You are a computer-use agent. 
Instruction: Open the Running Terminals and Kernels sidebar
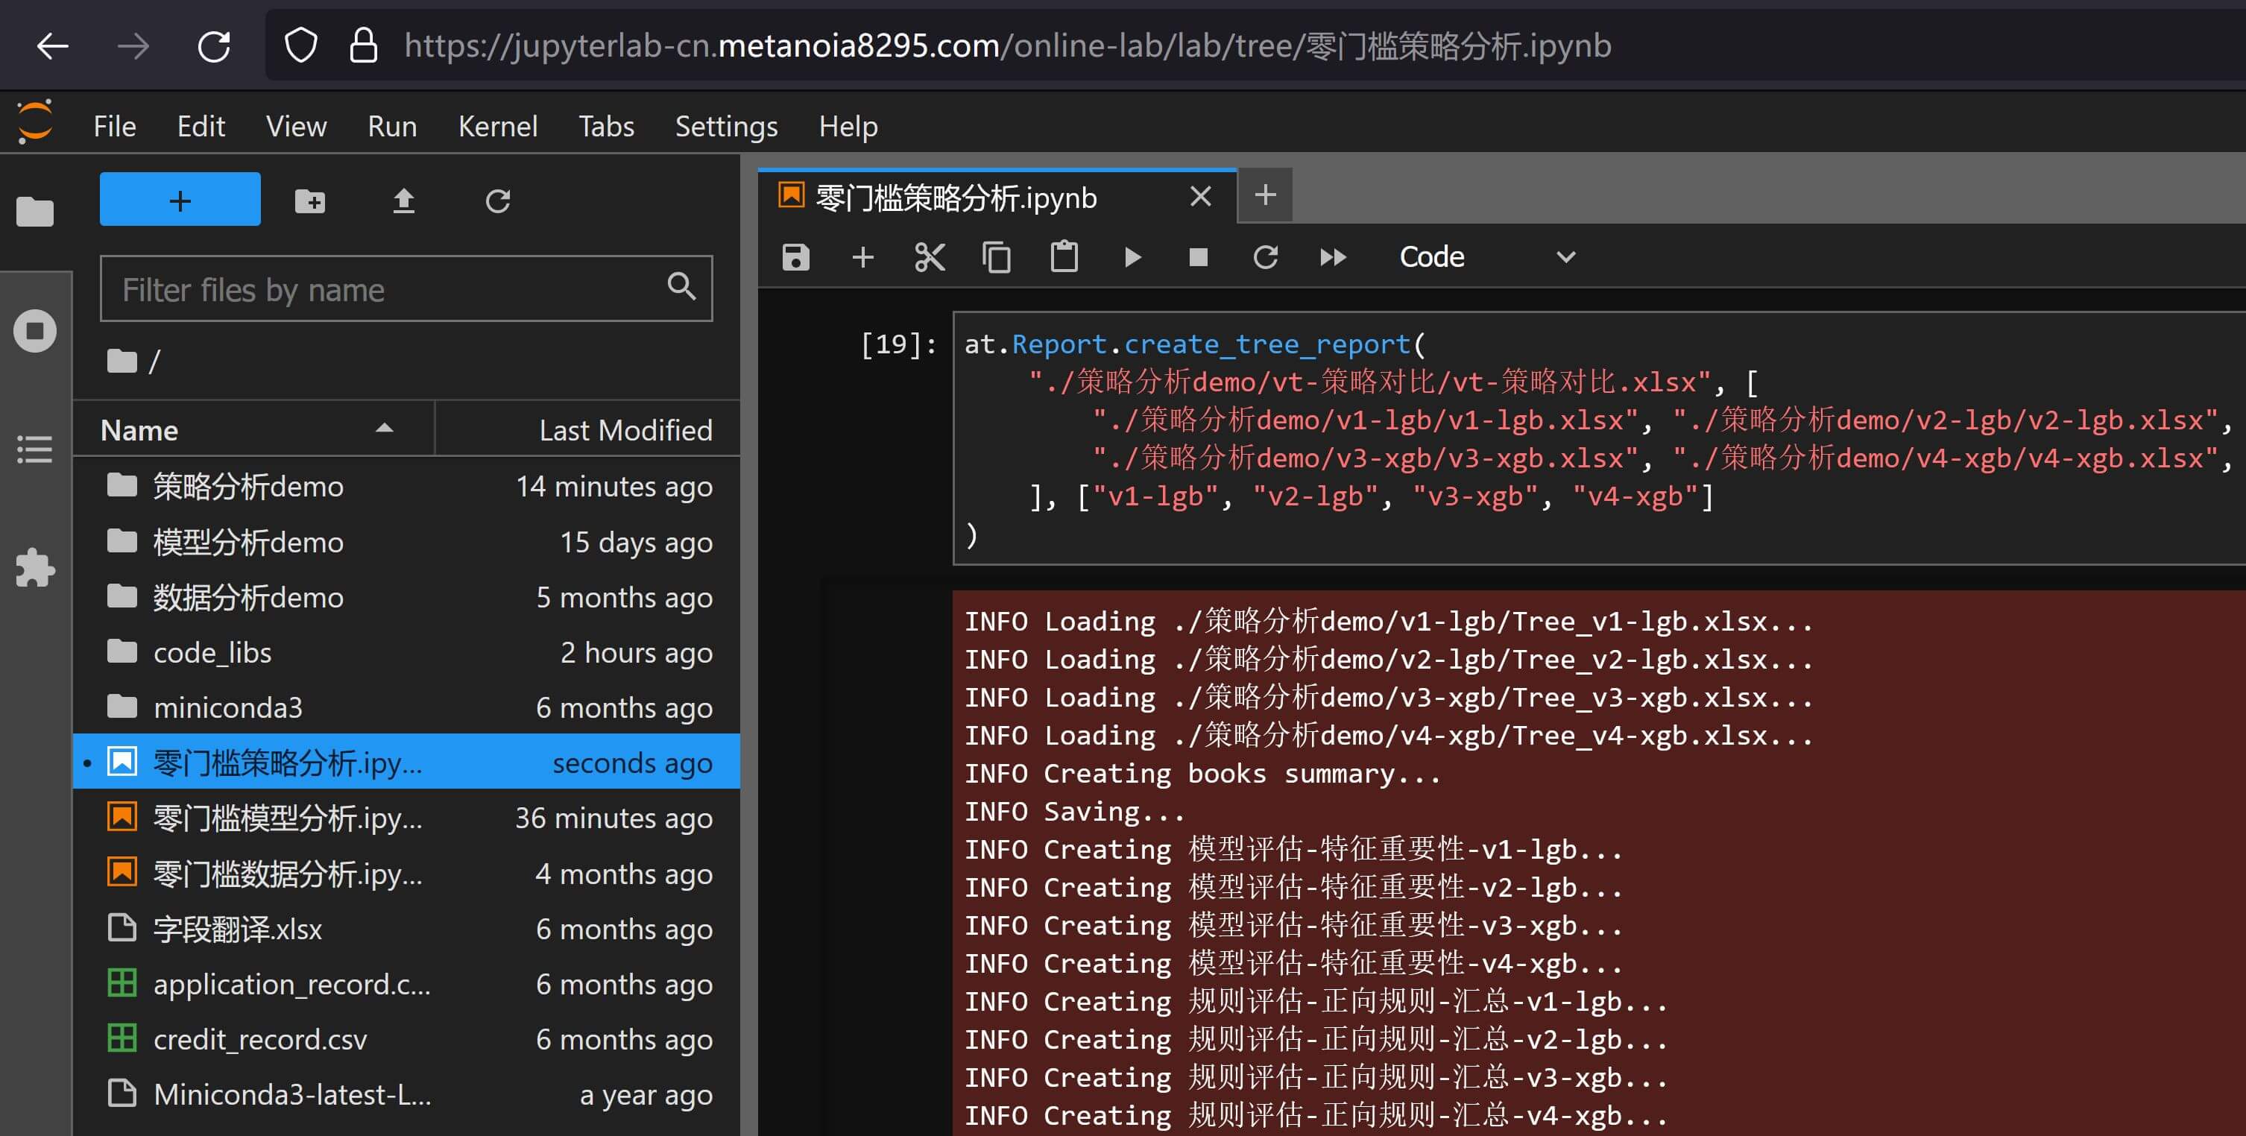(35, 331)
